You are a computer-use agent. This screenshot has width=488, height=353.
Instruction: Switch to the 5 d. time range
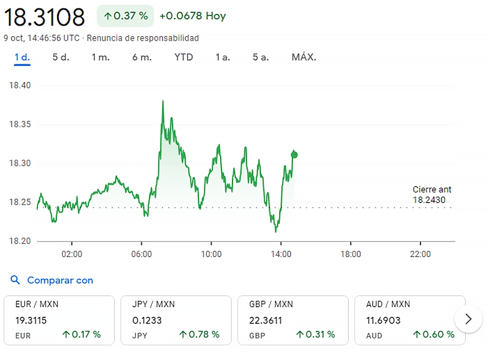(x=59, y=57)
